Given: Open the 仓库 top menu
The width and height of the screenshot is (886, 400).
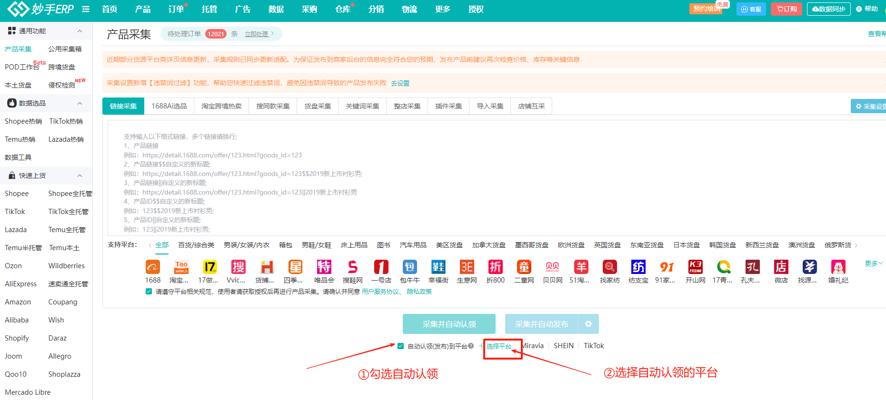Looking at the screenshot, I should tap(342, 9).
